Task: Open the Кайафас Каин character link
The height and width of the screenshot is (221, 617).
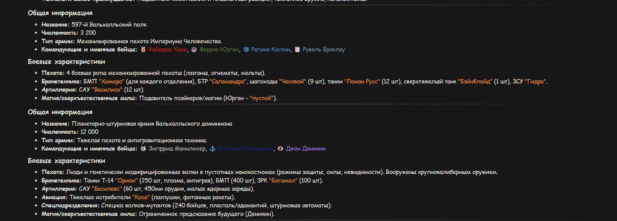Action: (x=168, y=49)
